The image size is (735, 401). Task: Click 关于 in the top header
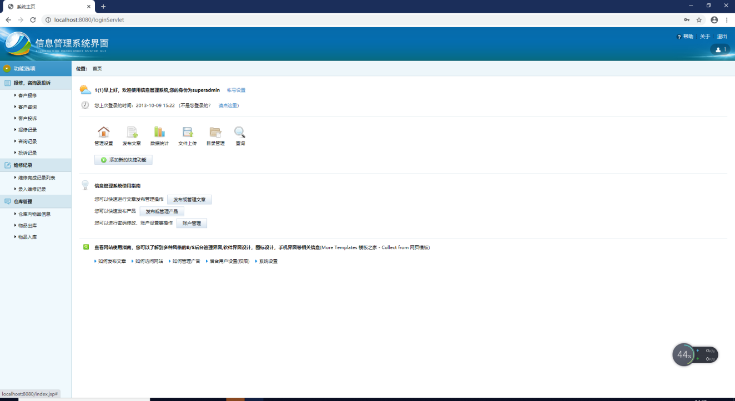pyautogui.click(x=705, y=37)
